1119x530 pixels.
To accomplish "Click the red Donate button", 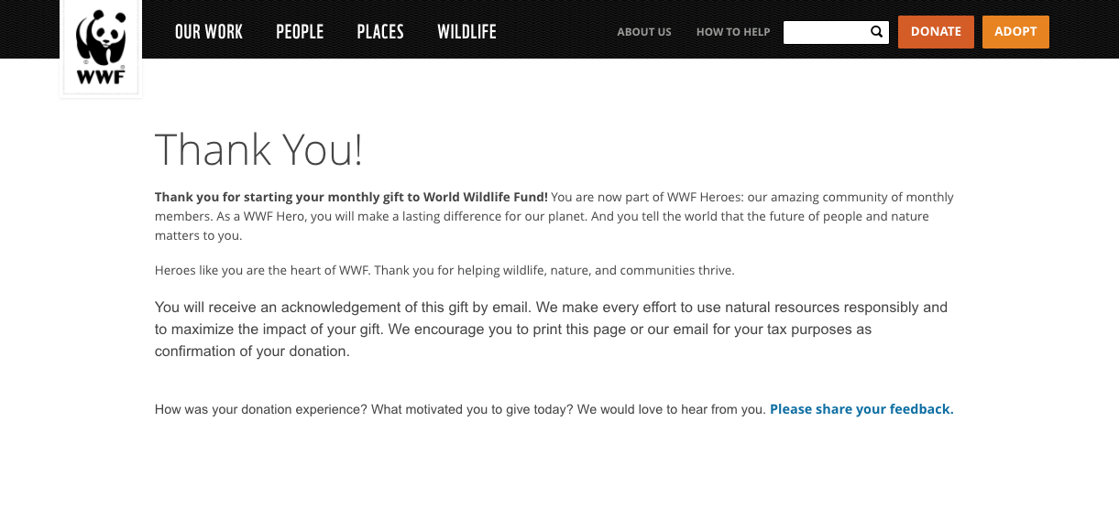I will click(936, 32).
